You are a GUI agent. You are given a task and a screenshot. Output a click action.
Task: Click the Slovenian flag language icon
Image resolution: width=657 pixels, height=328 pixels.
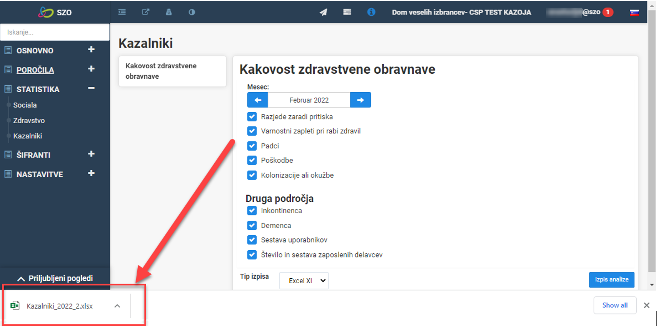(x=634, y=13)
